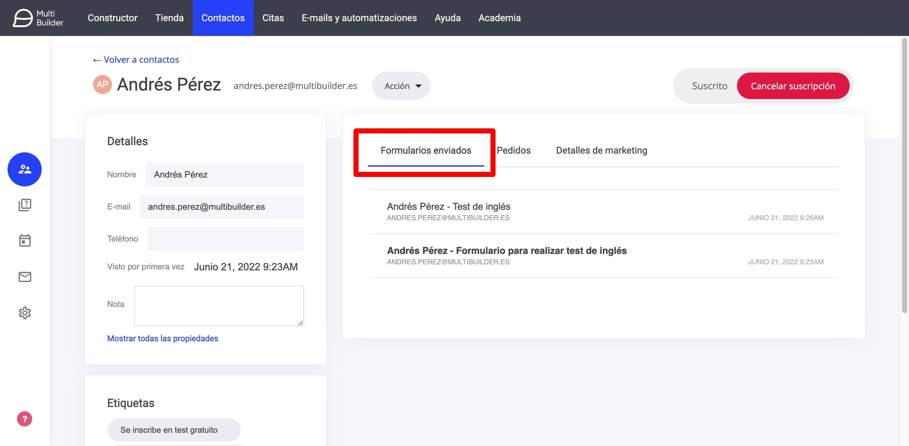Open the mail envelope sidebar icon
Image resolution: width=909 pixels, height=446 pixels.
tap(24, 277)
